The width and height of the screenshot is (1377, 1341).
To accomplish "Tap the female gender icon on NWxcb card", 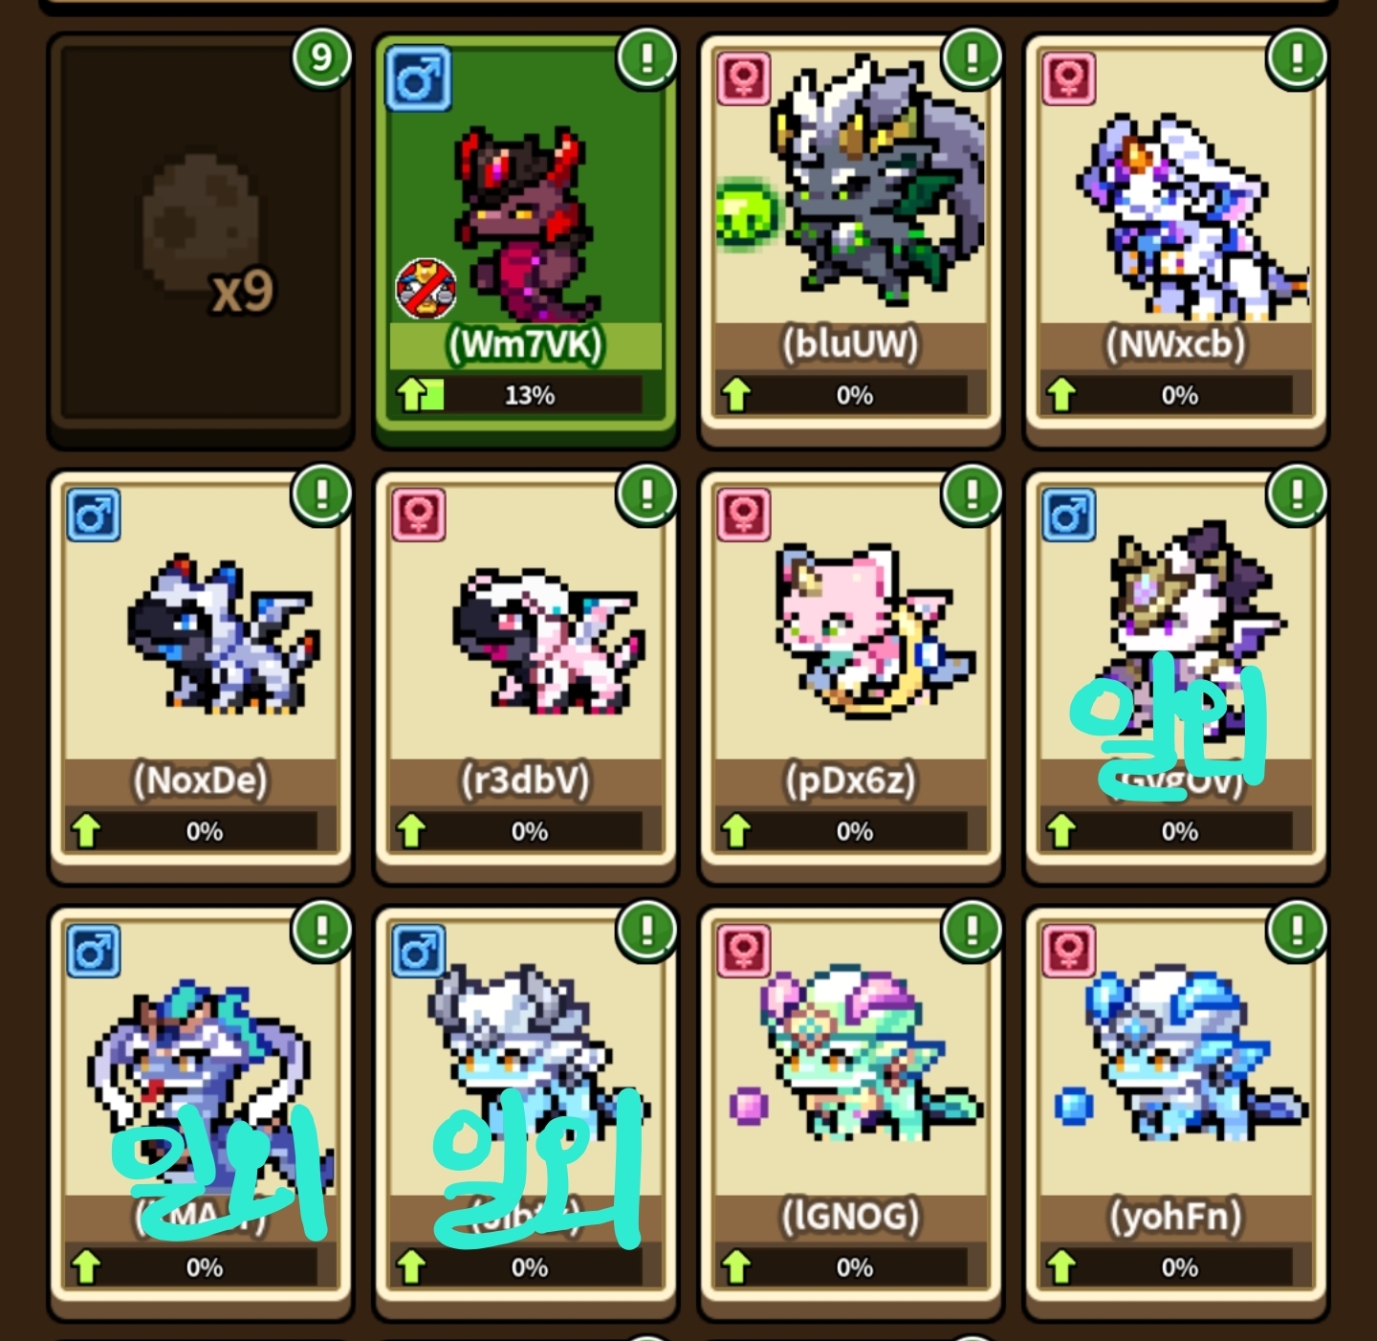I will (1069, 77).
